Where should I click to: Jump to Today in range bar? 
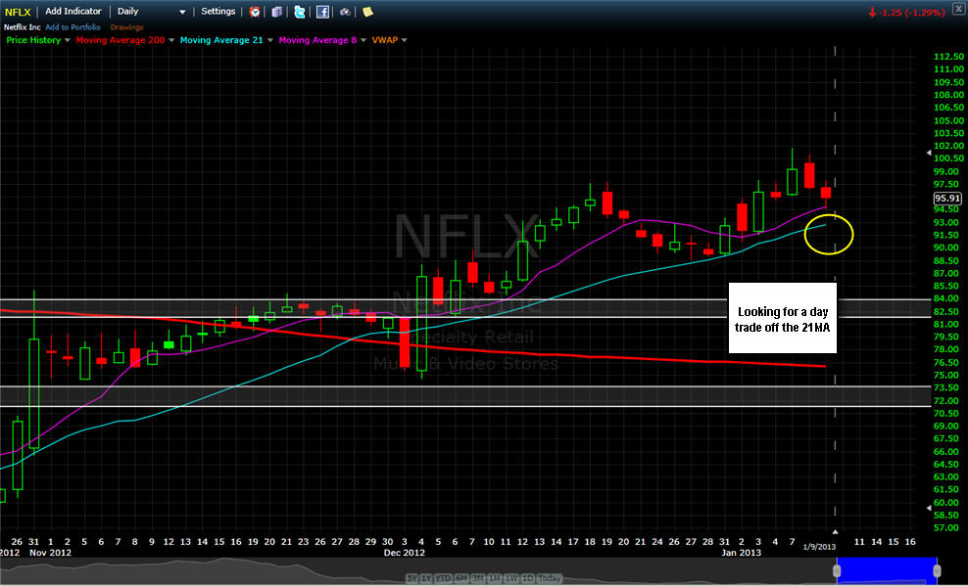(549, 578)
